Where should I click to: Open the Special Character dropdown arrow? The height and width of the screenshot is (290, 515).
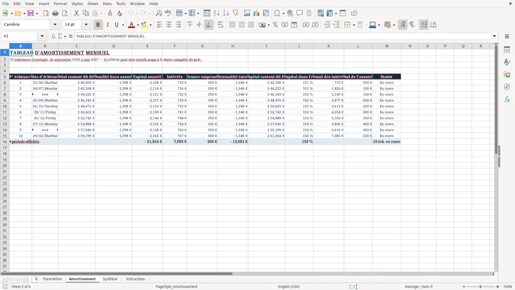(283, 13)
